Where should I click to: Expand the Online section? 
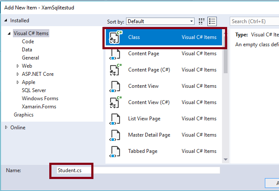pyautogui.click(x=6, y=128)
